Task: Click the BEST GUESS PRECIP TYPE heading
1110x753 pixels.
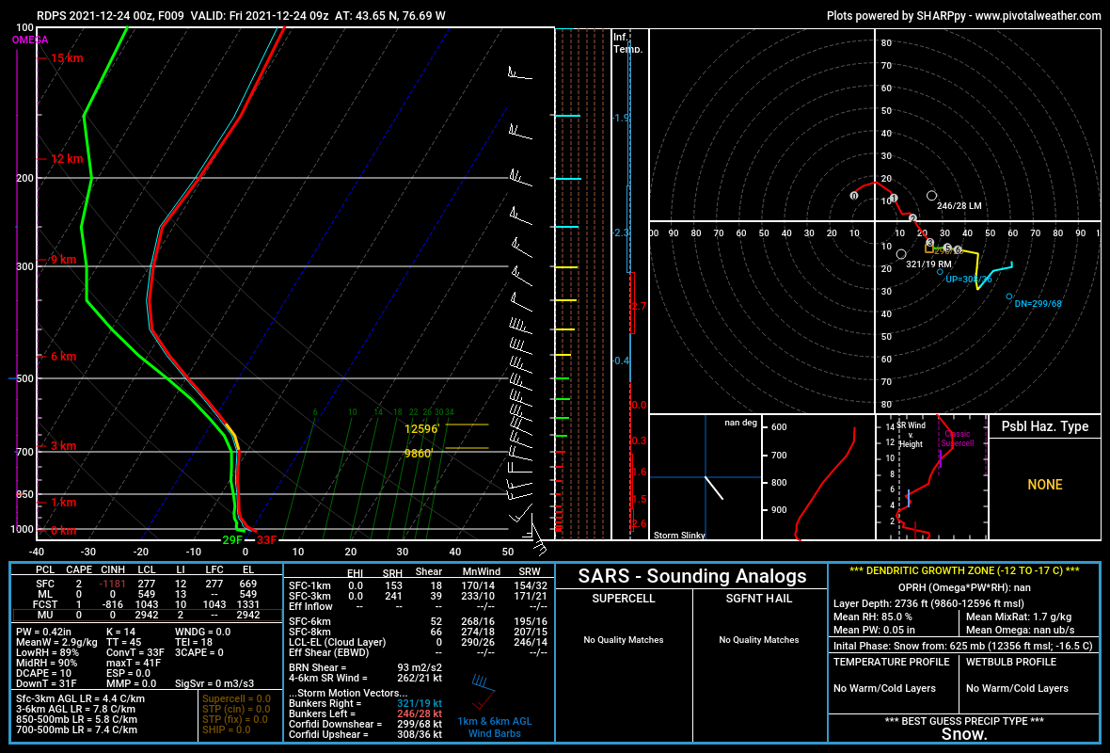Action: coord(964,721)
